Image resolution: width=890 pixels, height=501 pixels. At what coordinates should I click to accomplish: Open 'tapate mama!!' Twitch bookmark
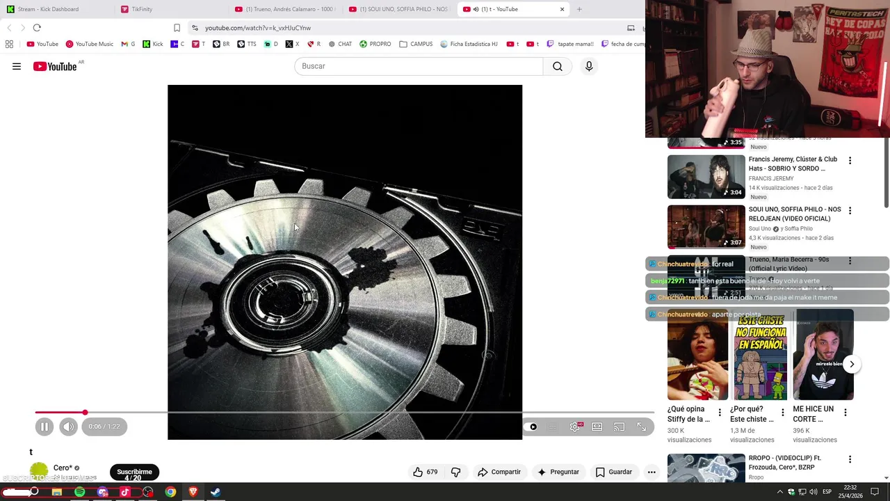point(570,44)
